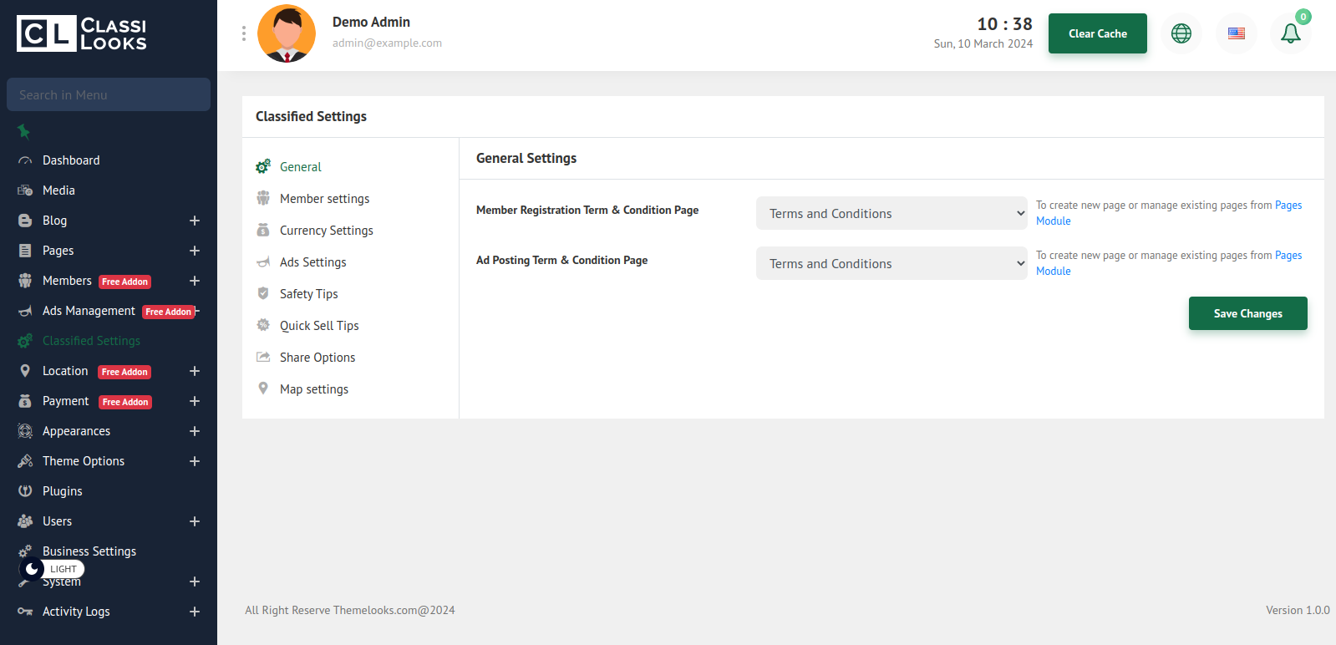This screenshot has width=1336, height=645.
Task: Click the three-dot menu beside avatar
Action: [244, 33]
